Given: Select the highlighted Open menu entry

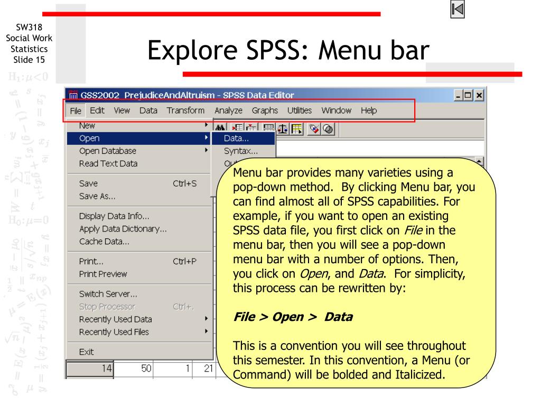Looking at the screenshot, I should (x=139, y=138).
